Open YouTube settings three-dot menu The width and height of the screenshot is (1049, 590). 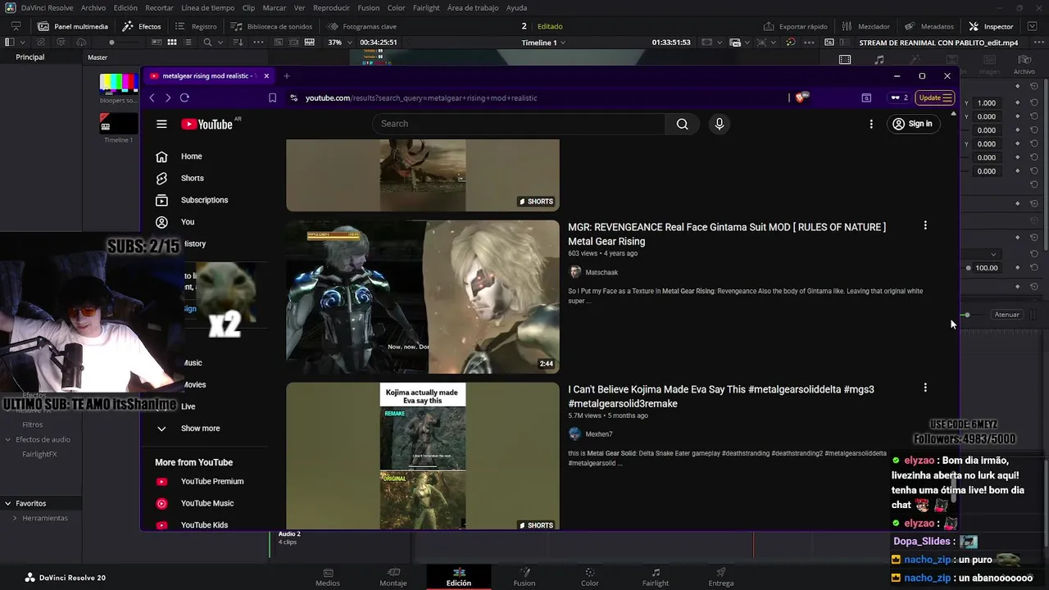[871, 124]
